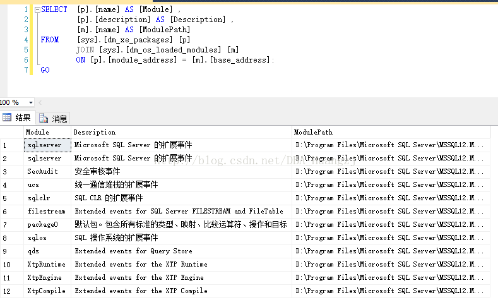Click [dm_xe_packages] in the query editor
This screenshot has width=498, height=307.
tap(138, 40)
